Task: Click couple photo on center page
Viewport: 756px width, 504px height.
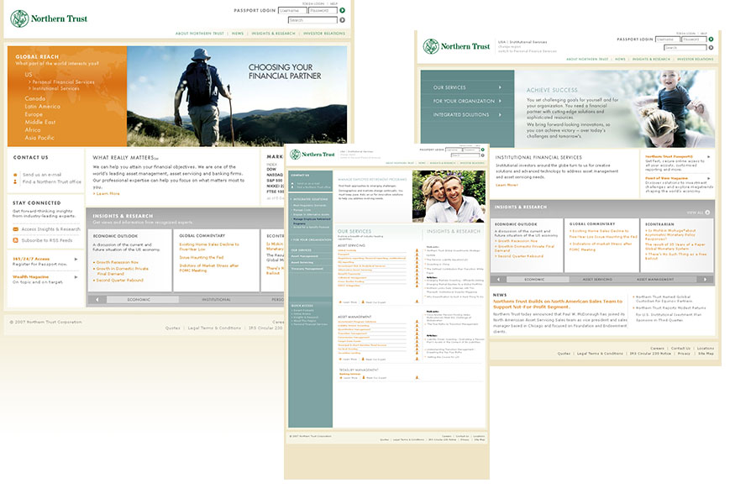Action: [449, 197]
